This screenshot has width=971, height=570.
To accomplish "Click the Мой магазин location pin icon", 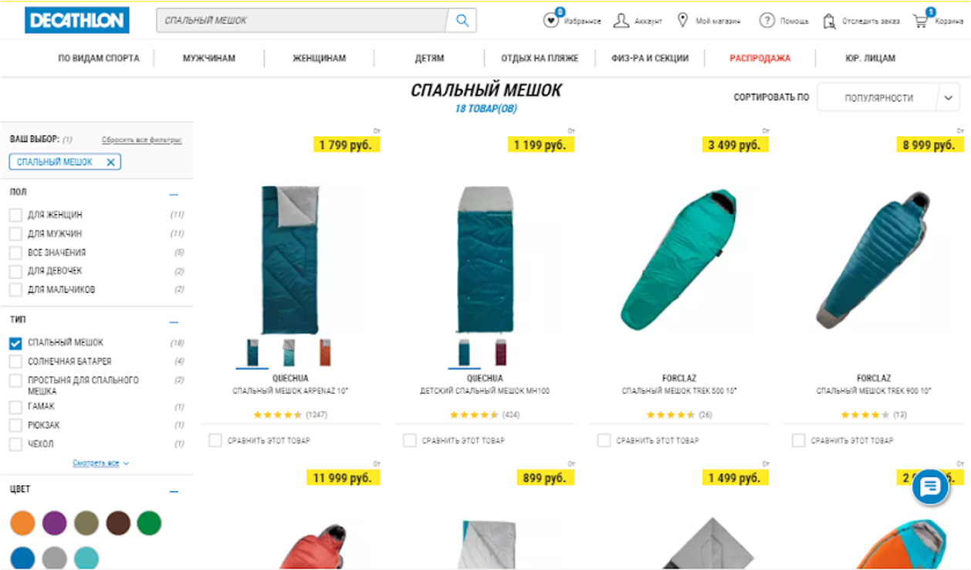I will tap(682, 20).
